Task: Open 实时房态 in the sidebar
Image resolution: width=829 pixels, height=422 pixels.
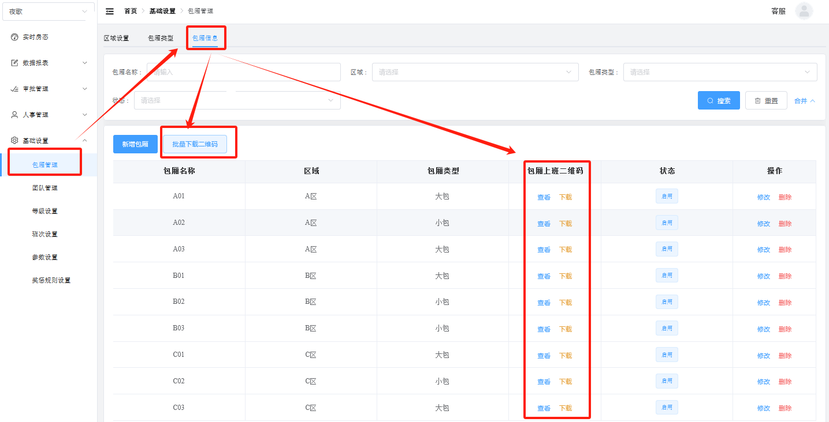Action: click(49, 37)
